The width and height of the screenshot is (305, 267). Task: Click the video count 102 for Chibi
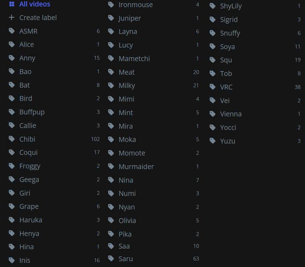point(95,139)
